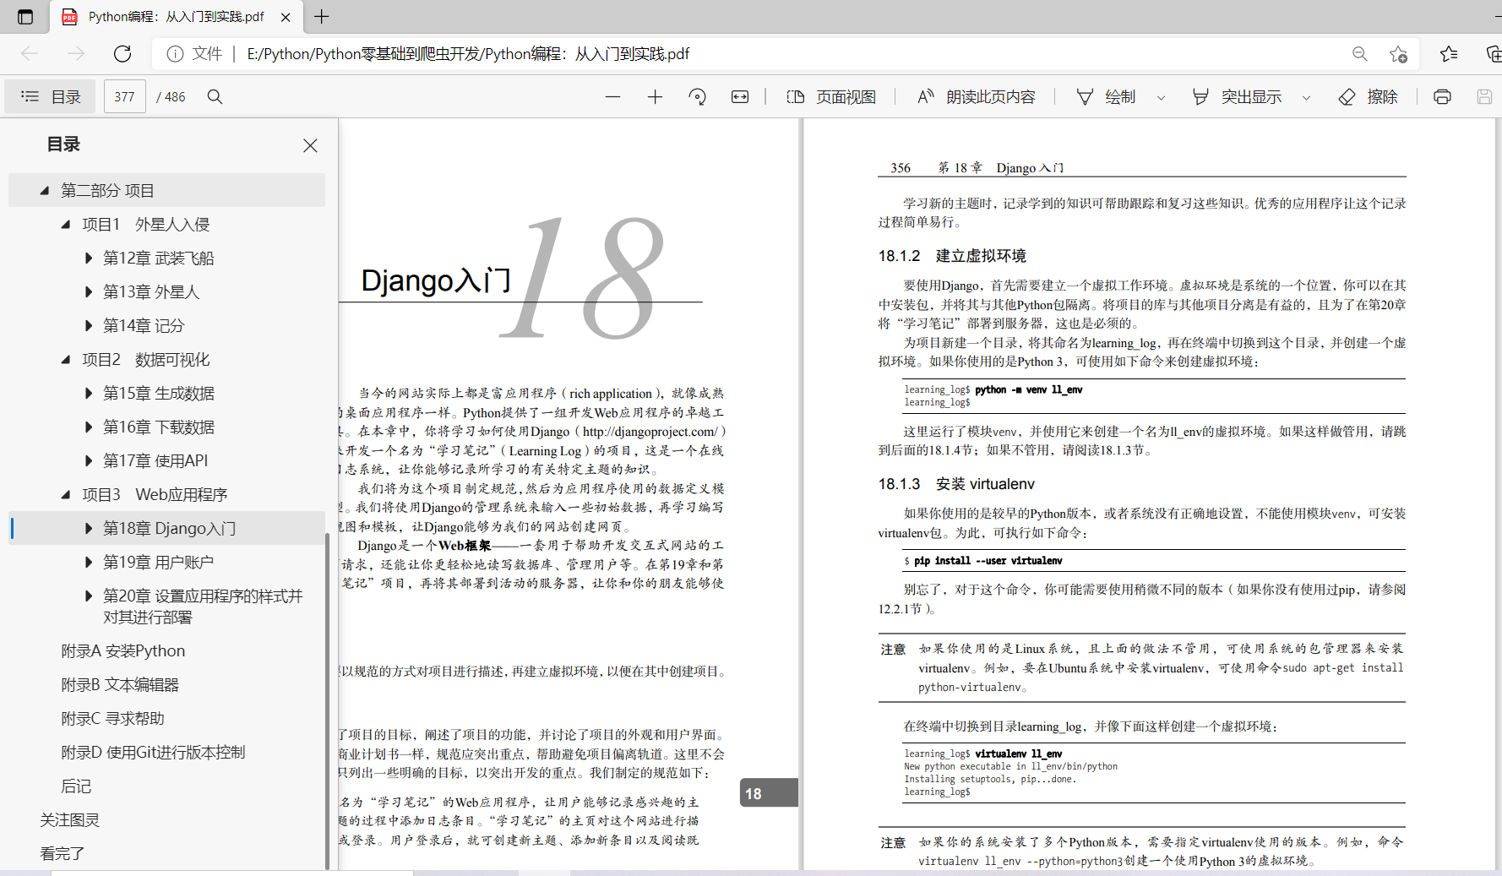Open 页面视图 page view options
The width and height of the screenshot is (1502, 876).
[x=831, y=97]
